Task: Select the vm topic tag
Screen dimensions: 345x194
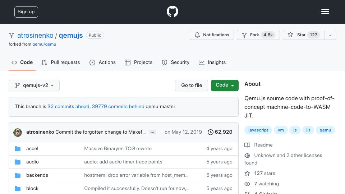Action: tap(281, 130)
